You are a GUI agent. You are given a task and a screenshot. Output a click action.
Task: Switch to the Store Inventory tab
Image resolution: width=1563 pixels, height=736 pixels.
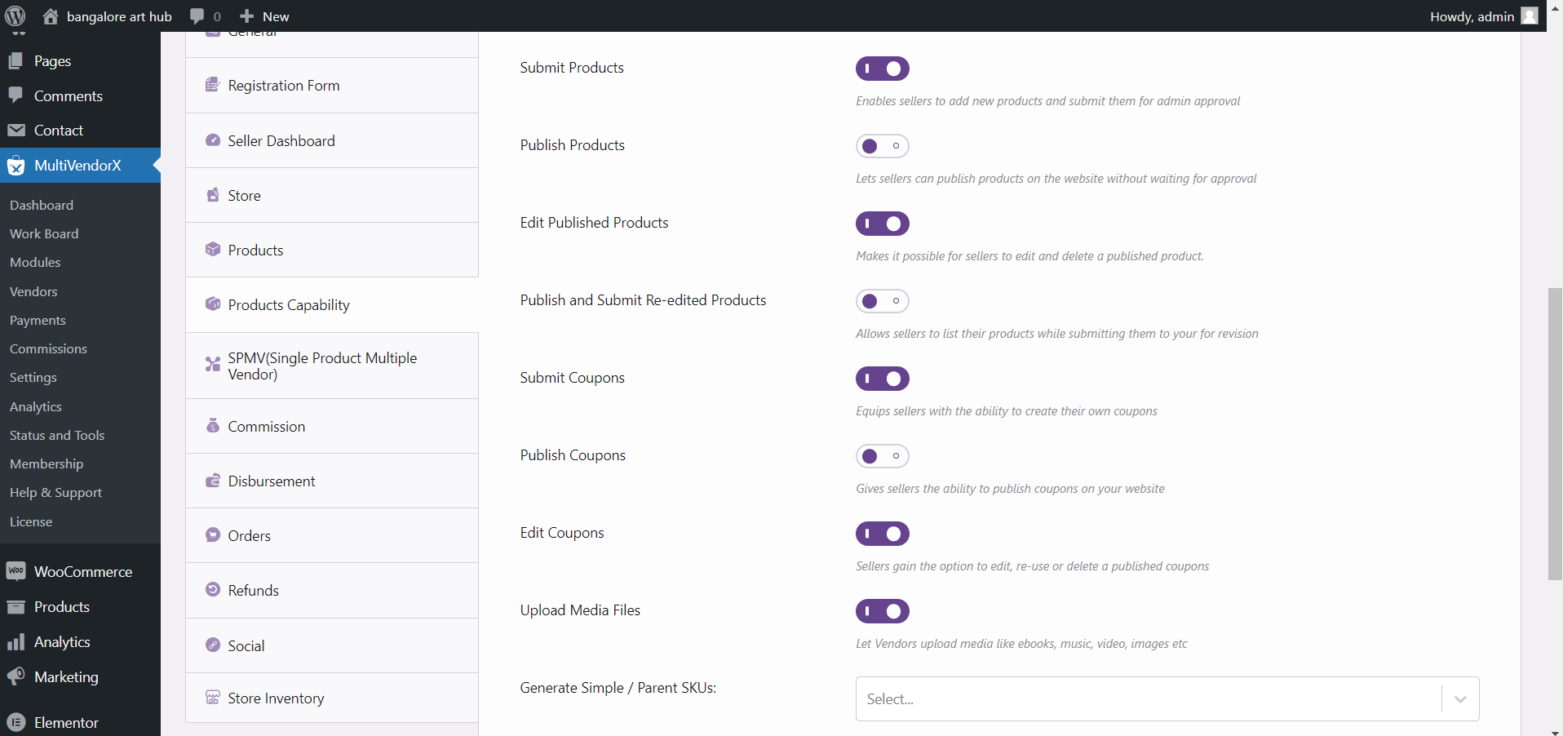point(276,698)
